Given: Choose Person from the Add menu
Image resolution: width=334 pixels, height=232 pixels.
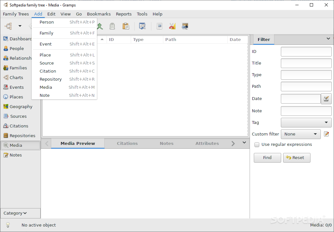Looking at the screenshot, I should coord(64,22).
